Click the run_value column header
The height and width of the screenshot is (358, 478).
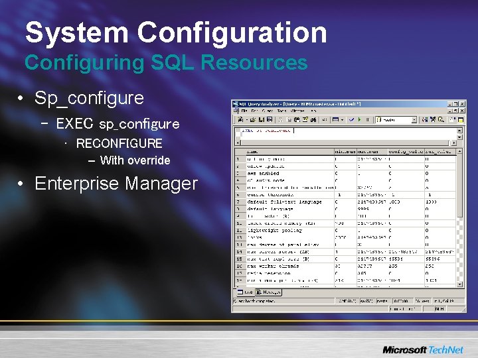[440, 151]
